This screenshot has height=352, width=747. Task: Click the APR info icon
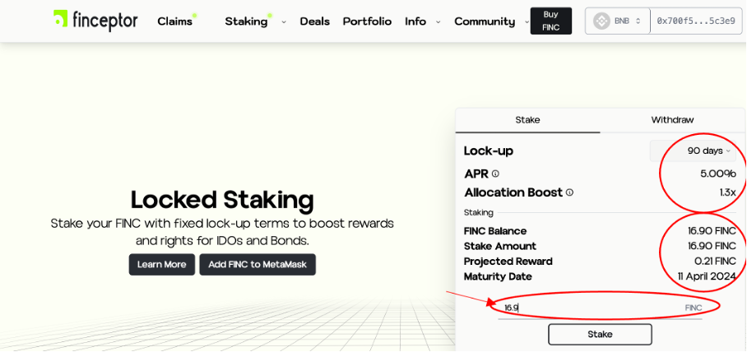click(x=495, y=174)
